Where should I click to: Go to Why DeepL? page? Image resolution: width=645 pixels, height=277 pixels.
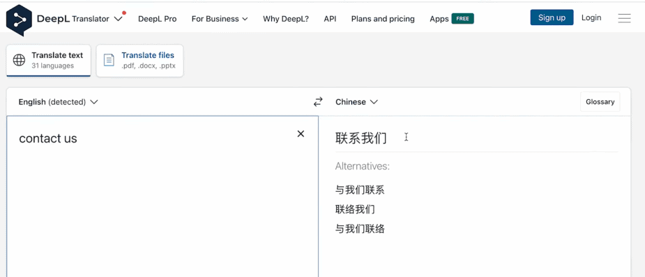(286, 19)
